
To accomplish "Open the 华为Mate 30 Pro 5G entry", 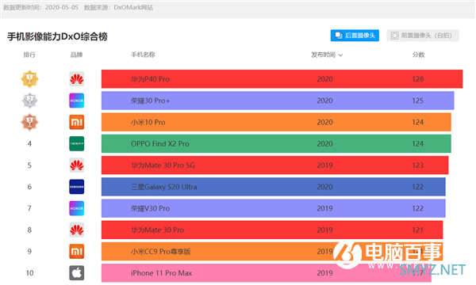I will (x=274, y=165).
